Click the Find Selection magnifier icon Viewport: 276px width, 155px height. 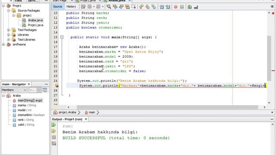109,7
